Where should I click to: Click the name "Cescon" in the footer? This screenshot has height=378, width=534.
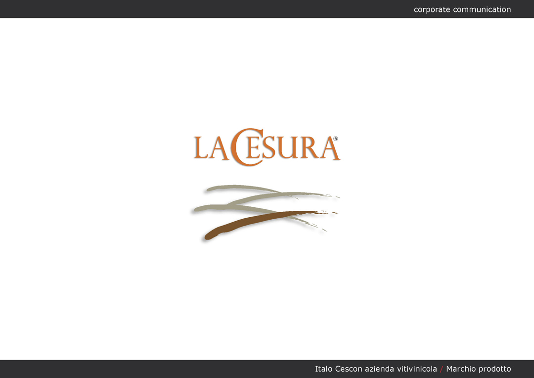[x=349, y=369]
